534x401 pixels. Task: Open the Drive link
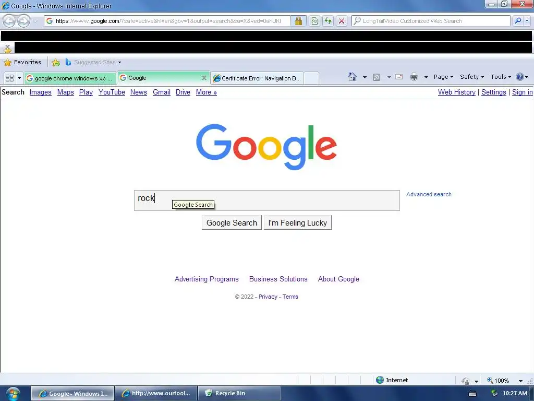[183, 92]
